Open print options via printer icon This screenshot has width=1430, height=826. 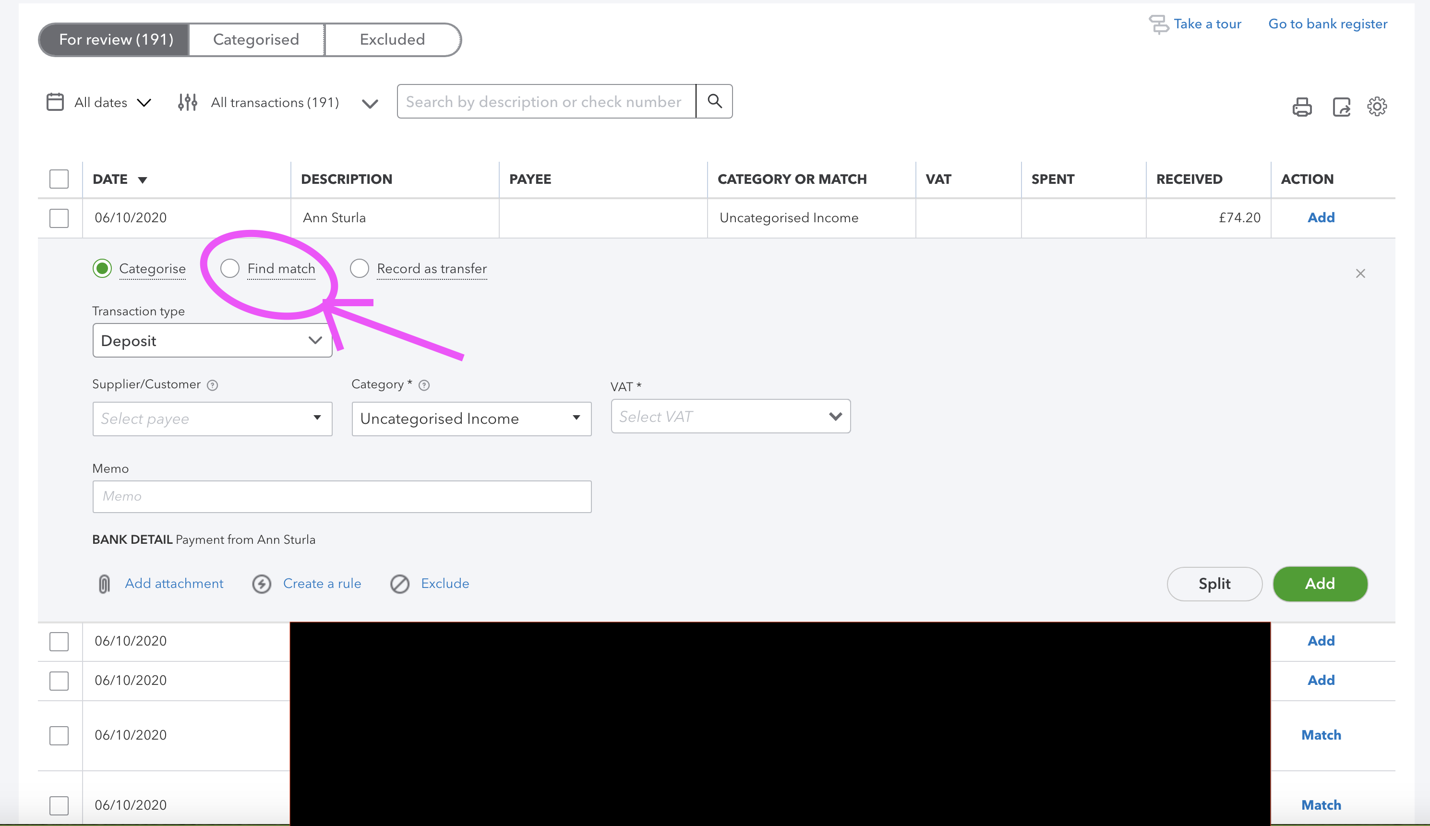(1302, 107)
